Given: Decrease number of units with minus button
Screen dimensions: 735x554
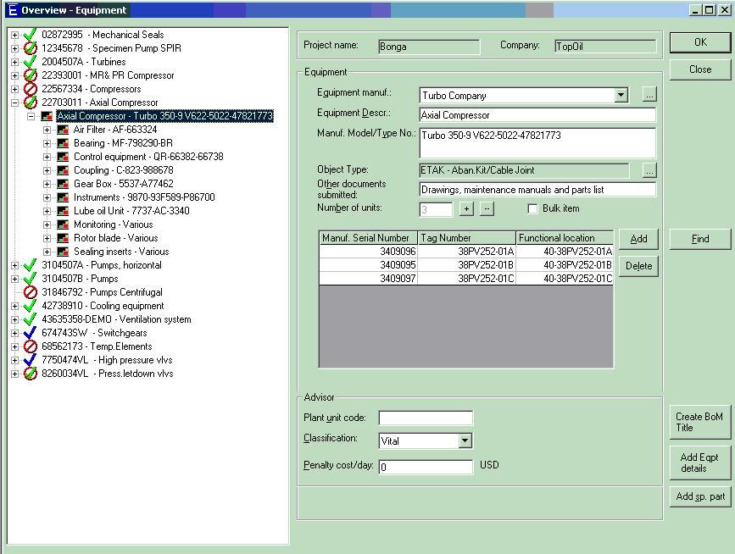Looking at the screenshot, I should (x=487, y=209).
